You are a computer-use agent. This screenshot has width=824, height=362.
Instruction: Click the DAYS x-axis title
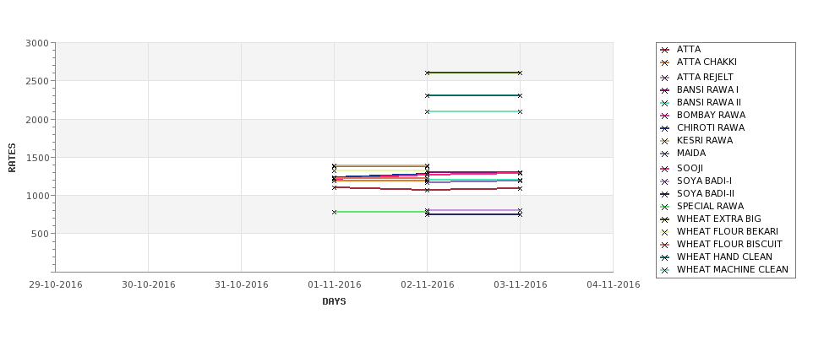[x=334, y=302]
